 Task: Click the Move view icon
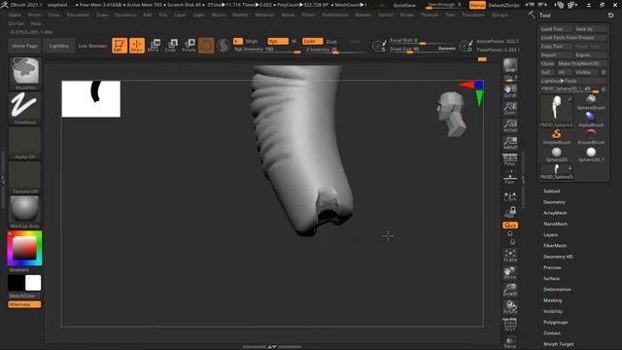coord(510,272)
